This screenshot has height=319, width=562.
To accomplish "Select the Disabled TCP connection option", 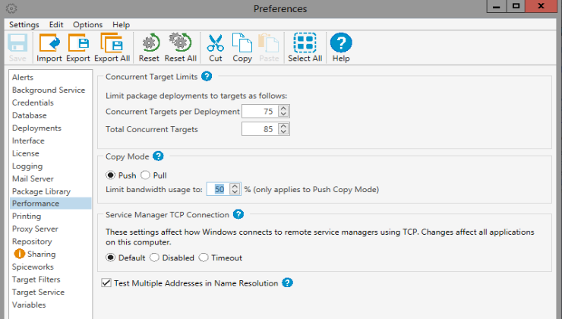I will tap(154, 257).
